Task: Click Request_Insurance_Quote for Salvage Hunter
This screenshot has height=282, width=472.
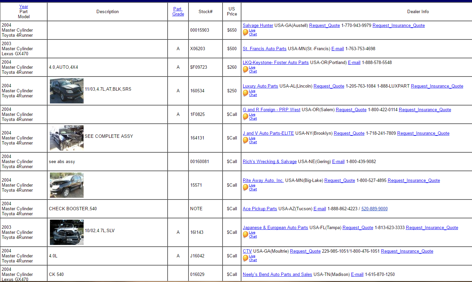Action: 399,26
